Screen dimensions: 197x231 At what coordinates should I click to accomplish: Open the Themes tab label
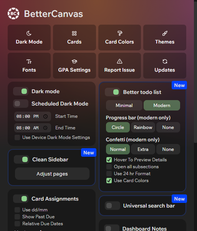click(165, 42)
